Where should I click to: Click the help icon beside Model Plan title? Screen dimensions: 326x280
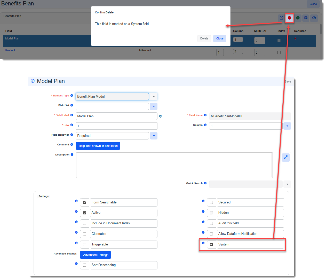click(33, 81)
